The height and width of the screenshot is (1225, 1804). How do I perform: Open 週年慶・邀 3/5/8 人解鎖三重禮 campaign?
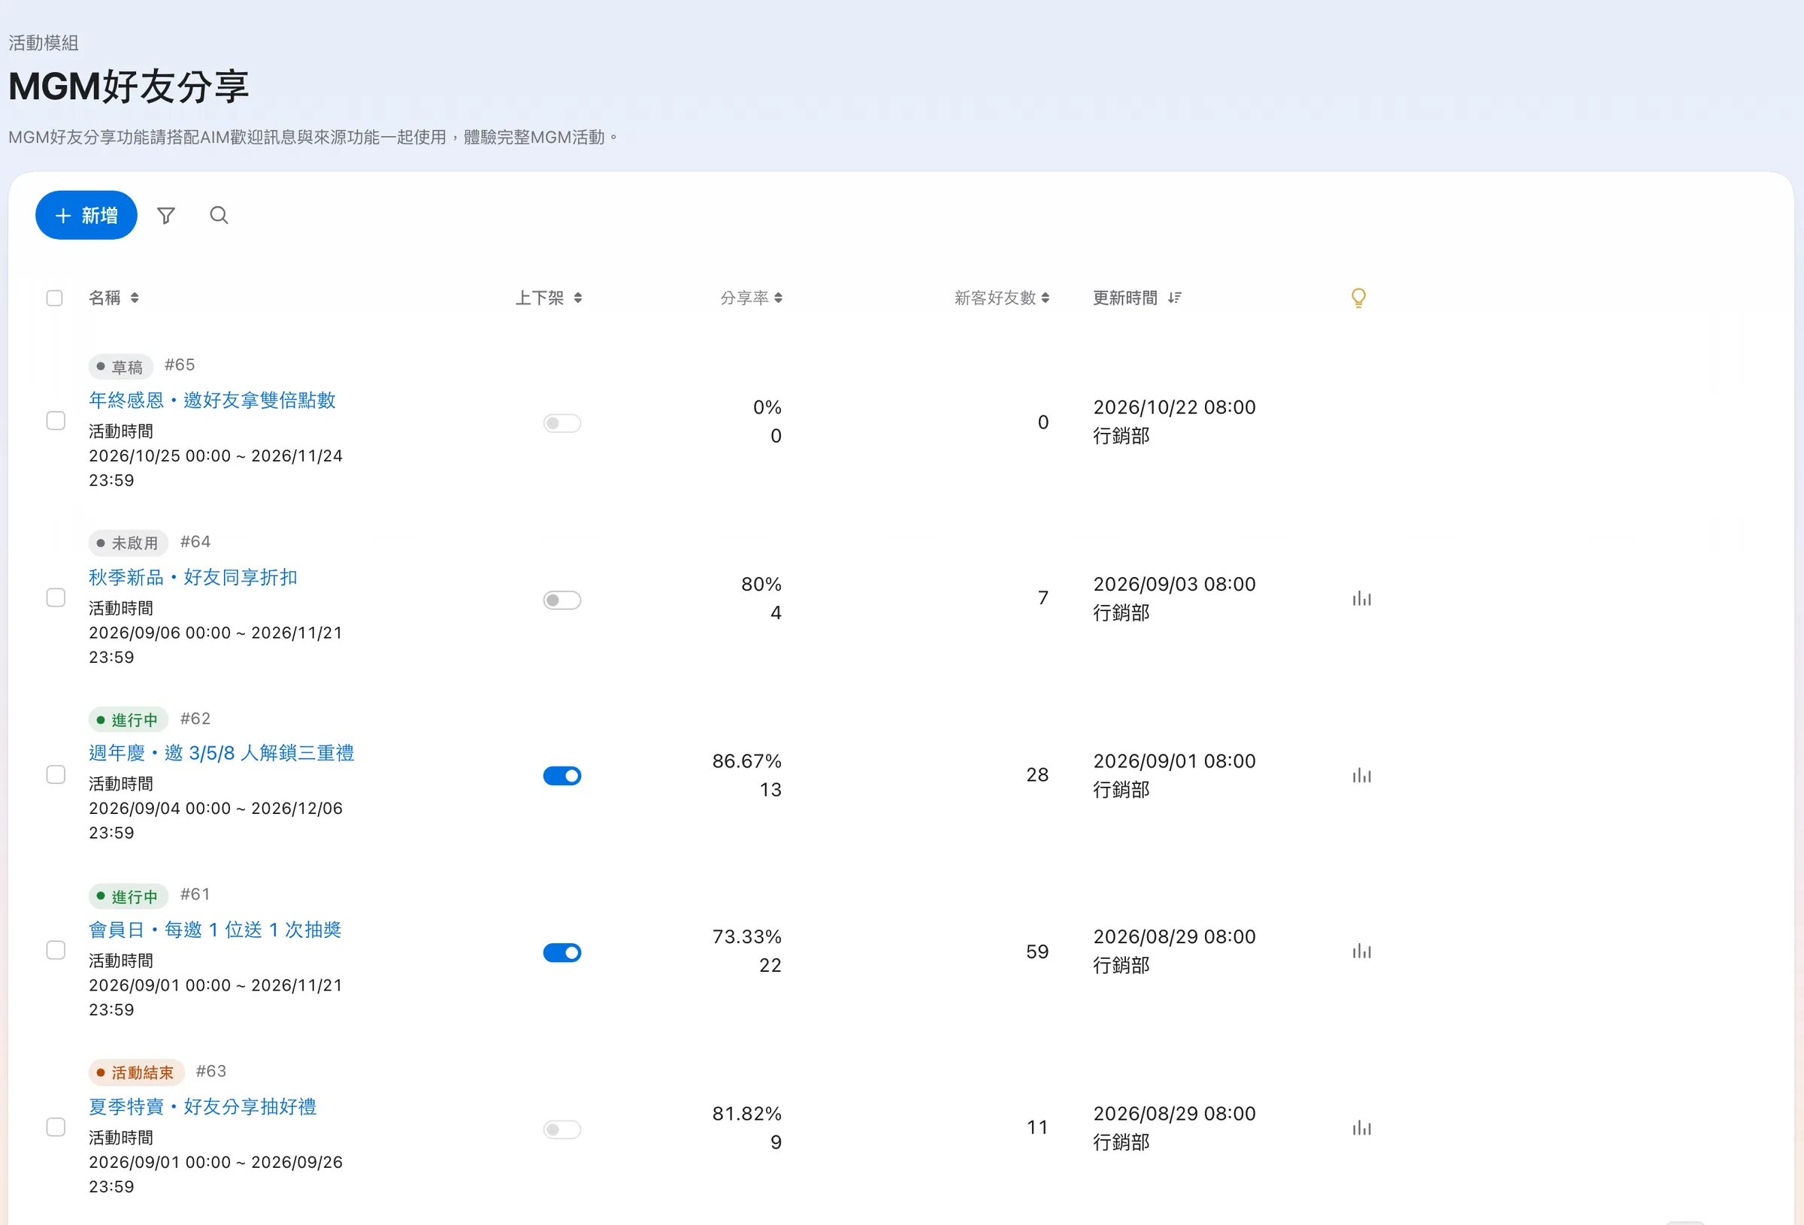(x=221, y=753)
